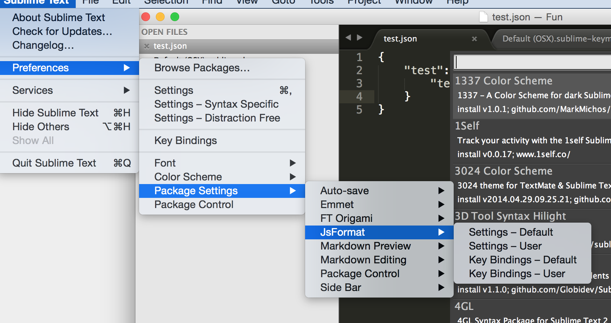Open the Services submenu

pos(69,90)
